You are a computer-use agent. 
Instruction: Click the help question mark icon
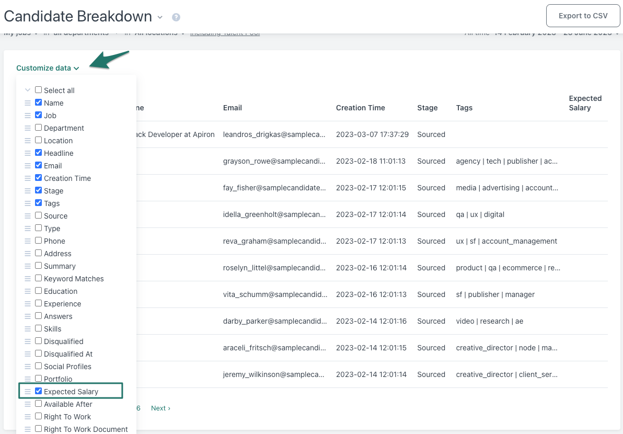pos(176,17)
